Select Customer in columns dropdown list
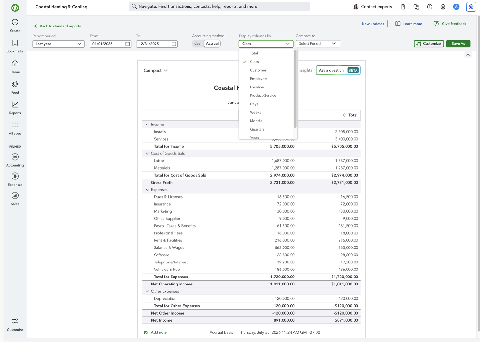 point(266,70)
